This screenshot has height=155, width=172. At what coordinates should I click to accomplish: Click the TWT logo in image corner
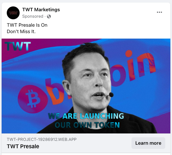pos(18,46)
